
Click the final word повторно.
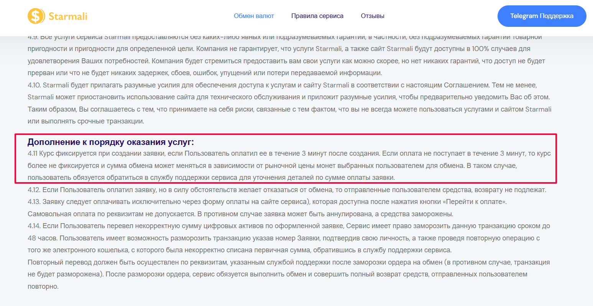(43, 287)
